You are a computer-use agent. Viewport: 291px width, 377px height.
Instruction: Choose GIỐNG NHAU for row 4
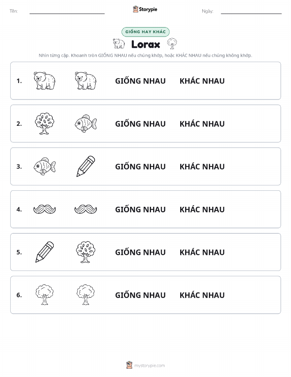[x=140, y=209]
